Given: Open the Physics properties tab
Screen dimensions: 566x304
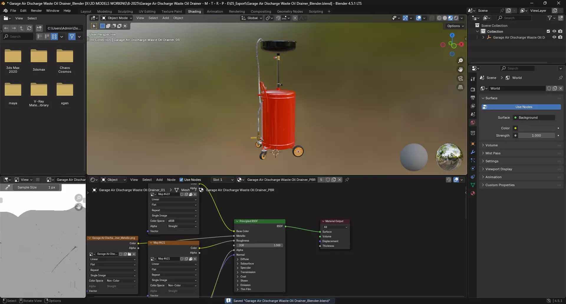Looking at the screenshot, I should point(473,168).
